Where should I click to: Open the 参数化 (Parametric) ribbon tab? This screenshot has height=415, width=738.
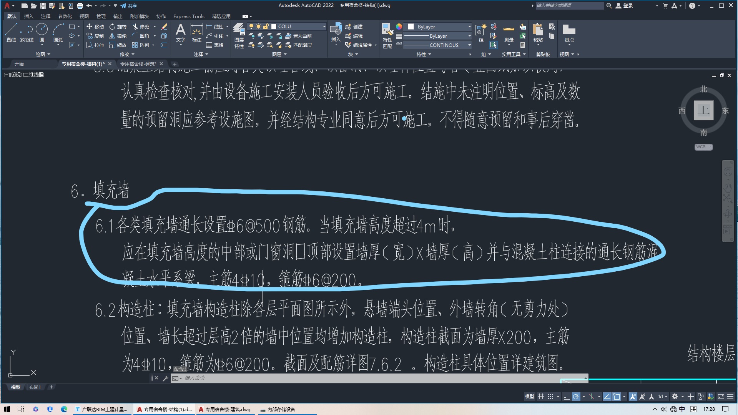(65, 16)
